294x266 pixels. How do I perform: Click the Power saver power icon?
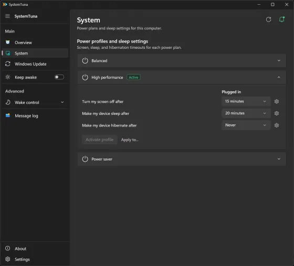(85, 159)
